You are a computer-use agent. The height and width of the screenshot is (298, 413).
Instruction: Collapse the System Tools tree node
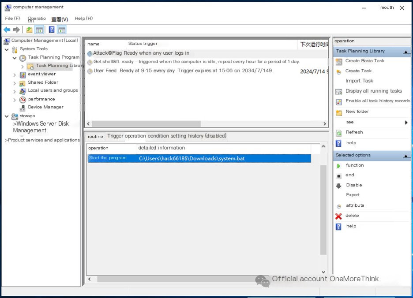click(7, 49)
